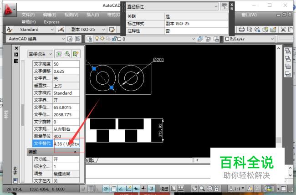Open the layer 0 dropdown list
Image resolution: width=296 pixels, height=195 pixels.
click(194, 39)
